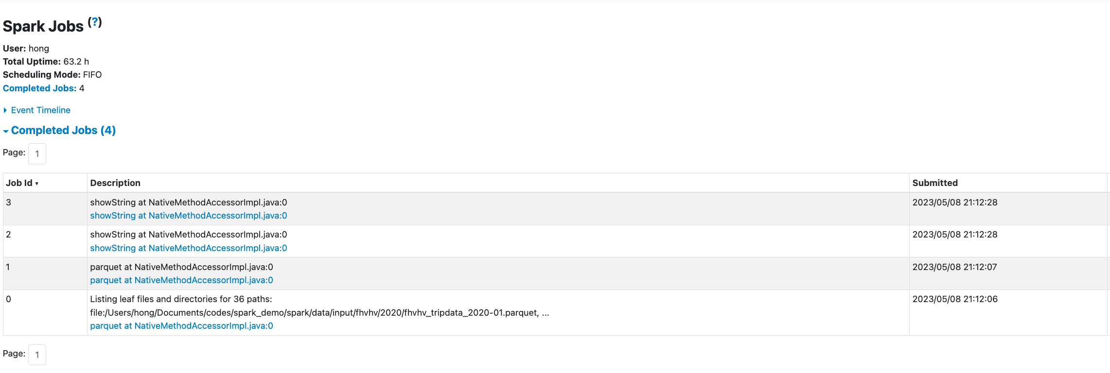Click the Submitted column header
Viewport: 1110px width, 373px height.
tap(934, 183)
